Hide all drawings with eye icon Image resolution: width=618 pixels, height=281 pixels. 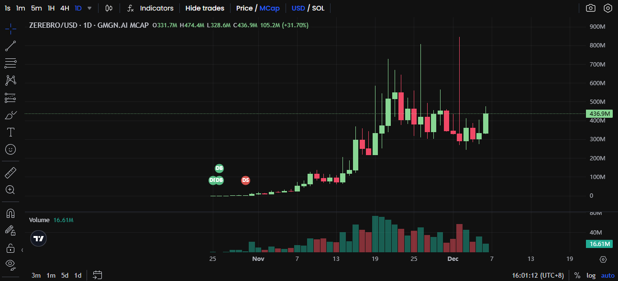pyautogui.click(x=11, y=264)
